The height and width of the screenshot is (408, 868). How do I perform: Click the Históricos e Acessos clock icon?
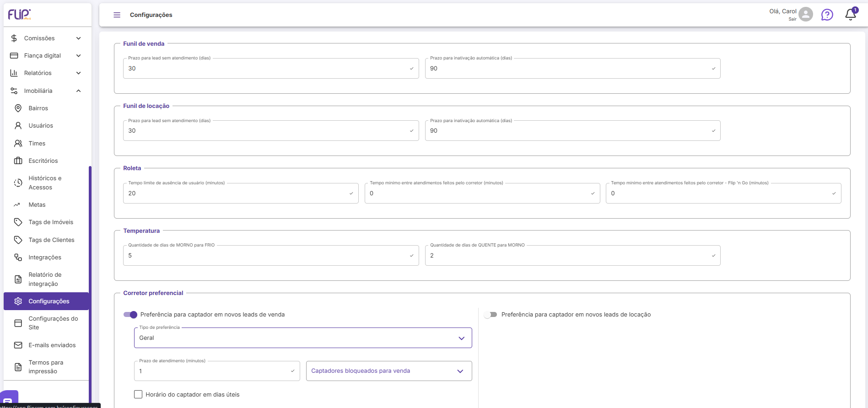(x=18, y=183)
